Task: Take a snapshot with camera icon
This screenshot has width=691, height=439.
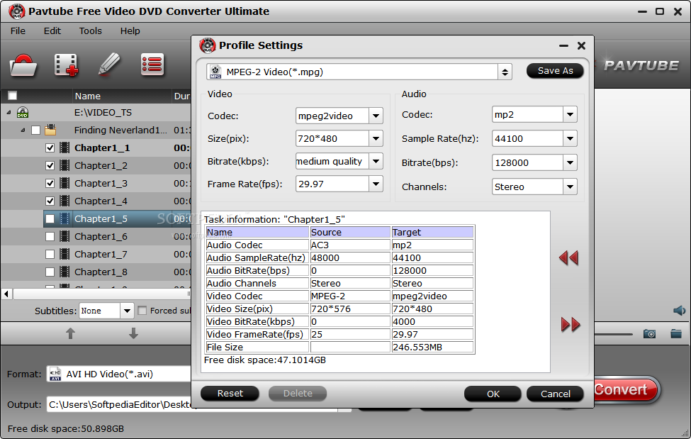Action: coord(649,334)
